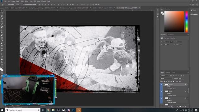
Task: Select the Magic Wand tool
Action: pyautogui.click(x=2, y=19)
